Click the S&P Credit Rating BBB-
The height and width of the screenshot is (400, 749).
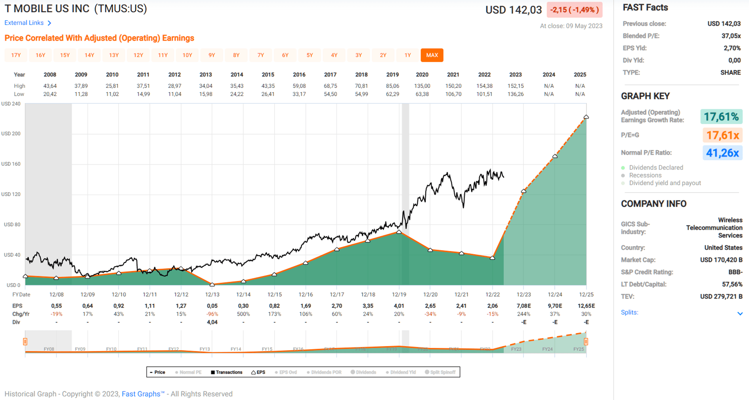pyautogui.click(x=735, y=272)
